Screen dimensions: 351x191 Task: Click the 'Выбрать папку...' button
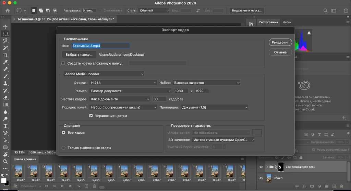79,54
